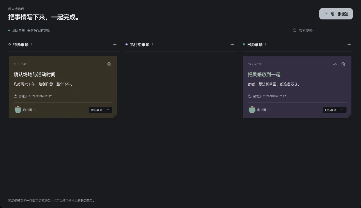Delete the 确认场地与活动时间 note
The image size is (361, 208).
[x=109, y=64]
